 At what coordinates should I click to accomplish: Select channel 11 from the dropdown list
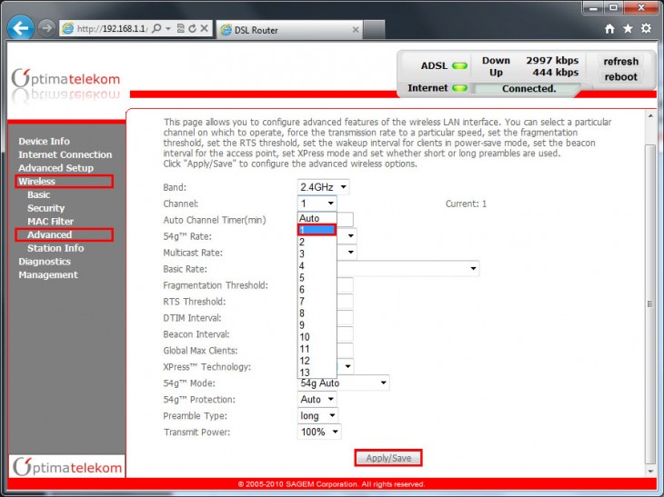(305, 349)
